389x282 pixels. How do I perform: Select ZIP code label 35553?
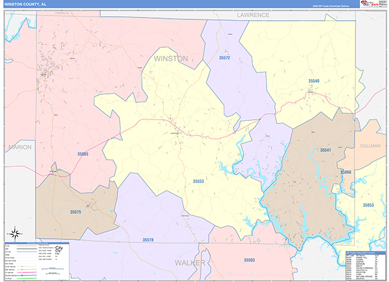pos(198,182)
